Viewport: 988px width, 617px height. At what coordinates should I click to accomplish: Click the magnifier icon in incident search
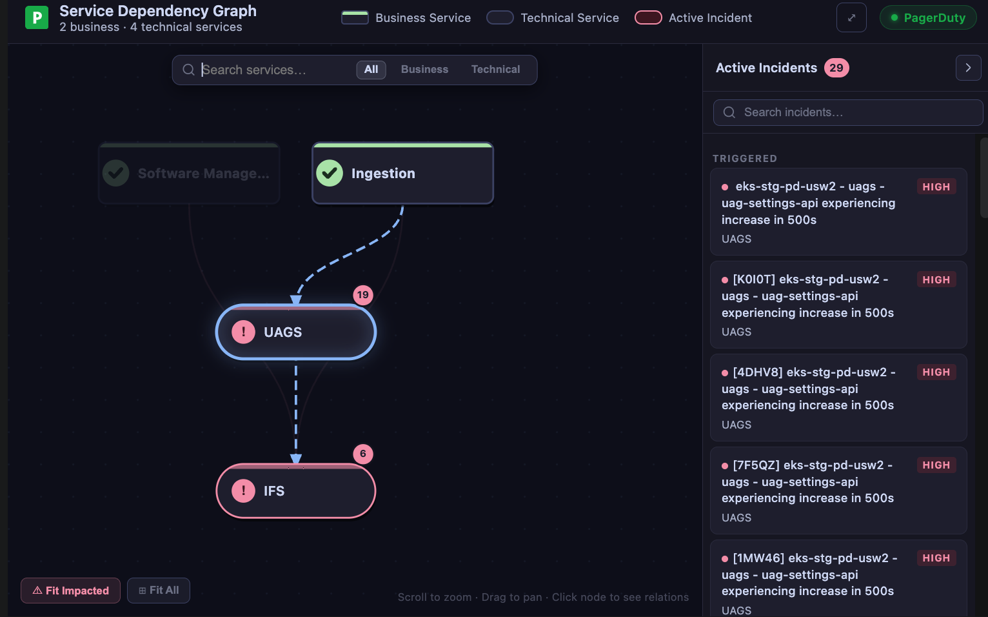point(729,112)
